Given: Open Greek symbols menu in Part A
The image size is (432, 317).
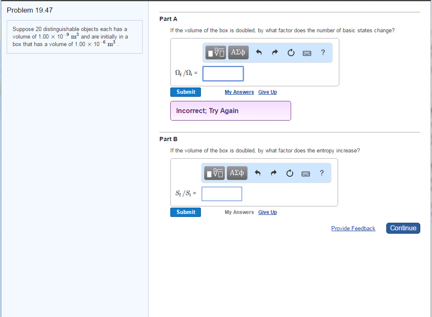Looking at the screenshot, I should coord(238,53).
